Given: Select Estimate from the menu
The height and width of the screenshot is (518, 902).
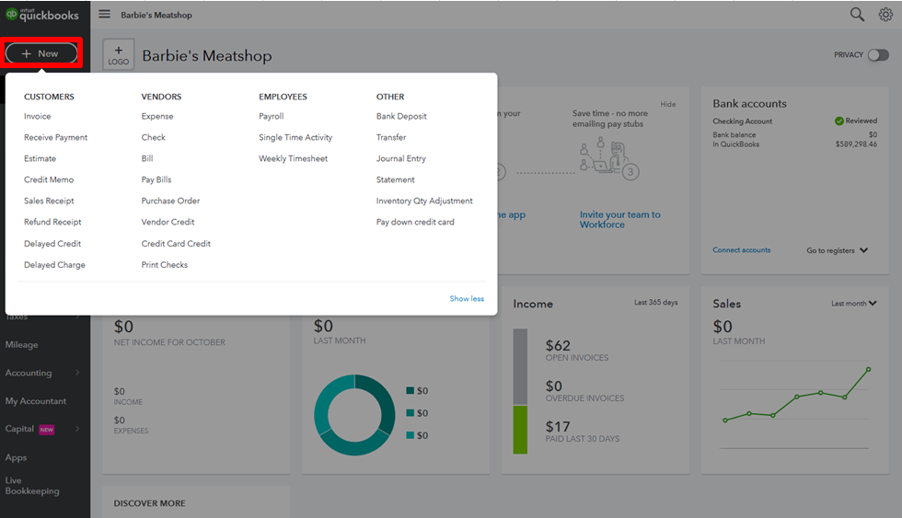Looking at the screenshot, I should click(x=40, y=158).
